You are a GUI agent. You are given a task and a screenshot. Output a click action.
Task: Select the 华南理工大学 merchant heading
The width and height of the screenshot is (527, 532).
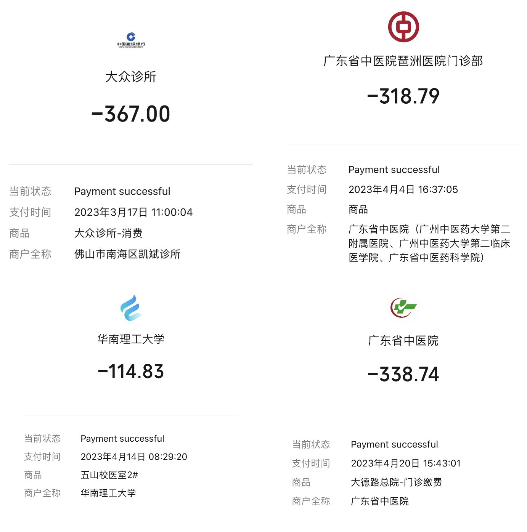(131, 339)
